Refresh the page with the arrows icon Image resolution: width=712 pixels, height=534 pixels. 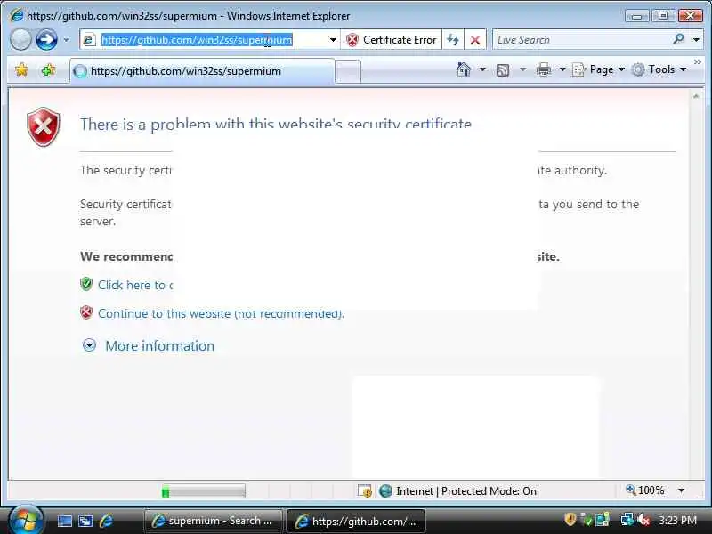453,40
